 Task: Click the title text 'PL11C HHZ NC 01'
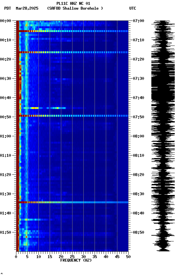point(73,4)
